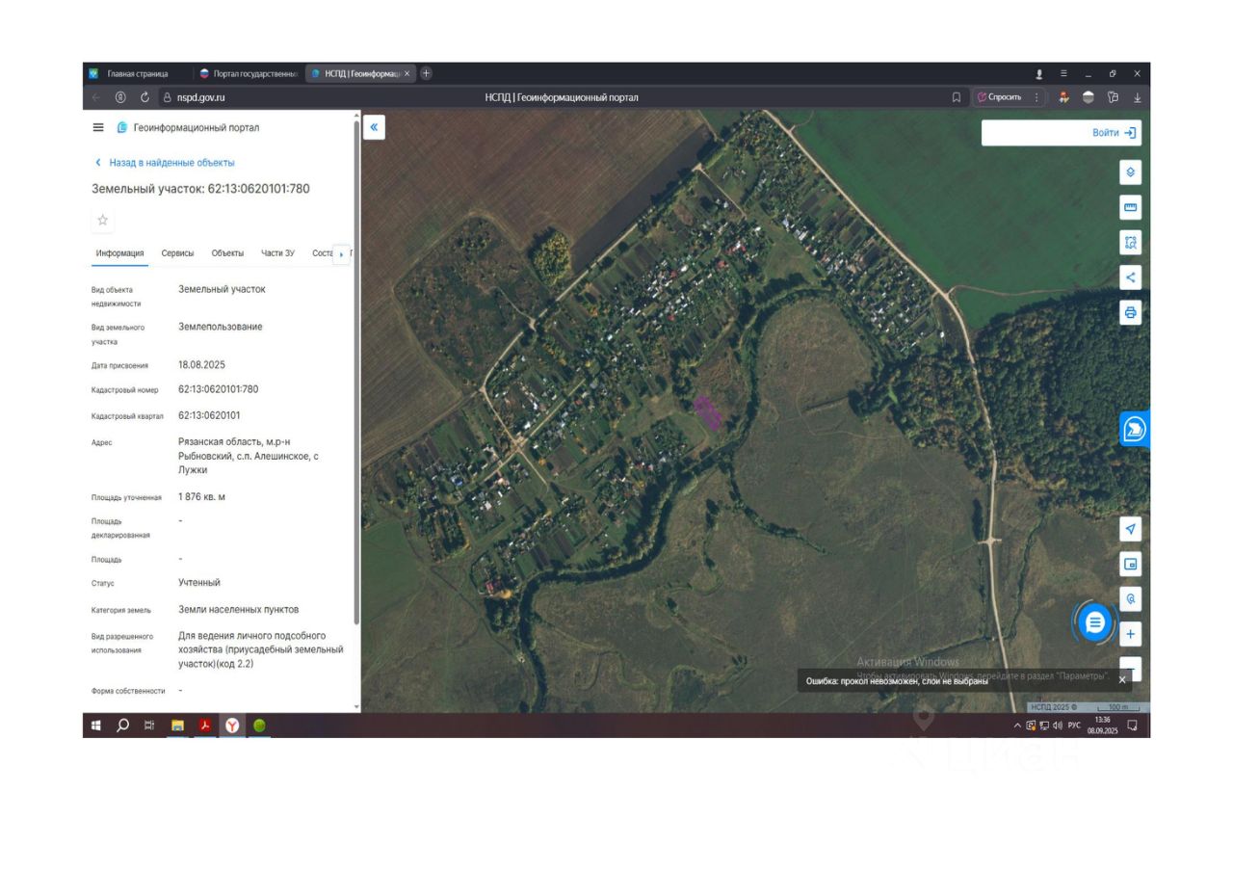Open the map layers tool
Screen dimensions: 1233x872
(x=1131, y=172)
